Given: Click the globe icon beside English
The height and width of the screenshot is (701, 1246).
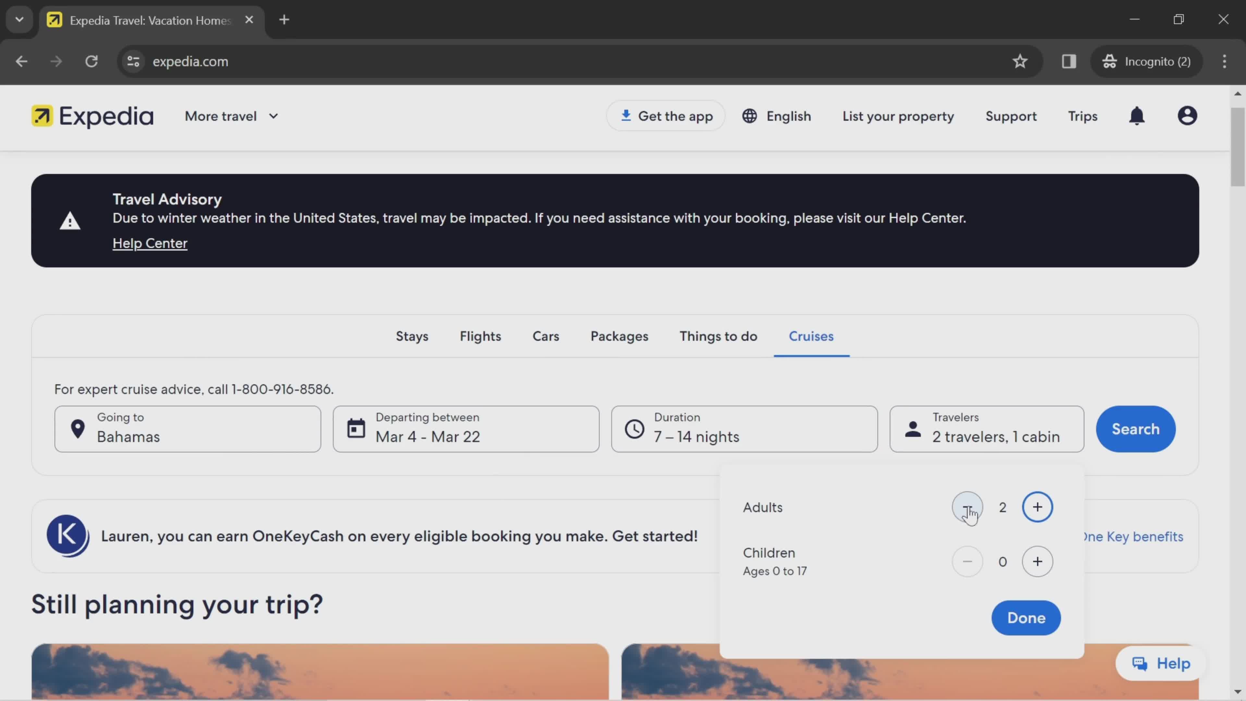Looking at the screenshot, I should click(750, 116).
